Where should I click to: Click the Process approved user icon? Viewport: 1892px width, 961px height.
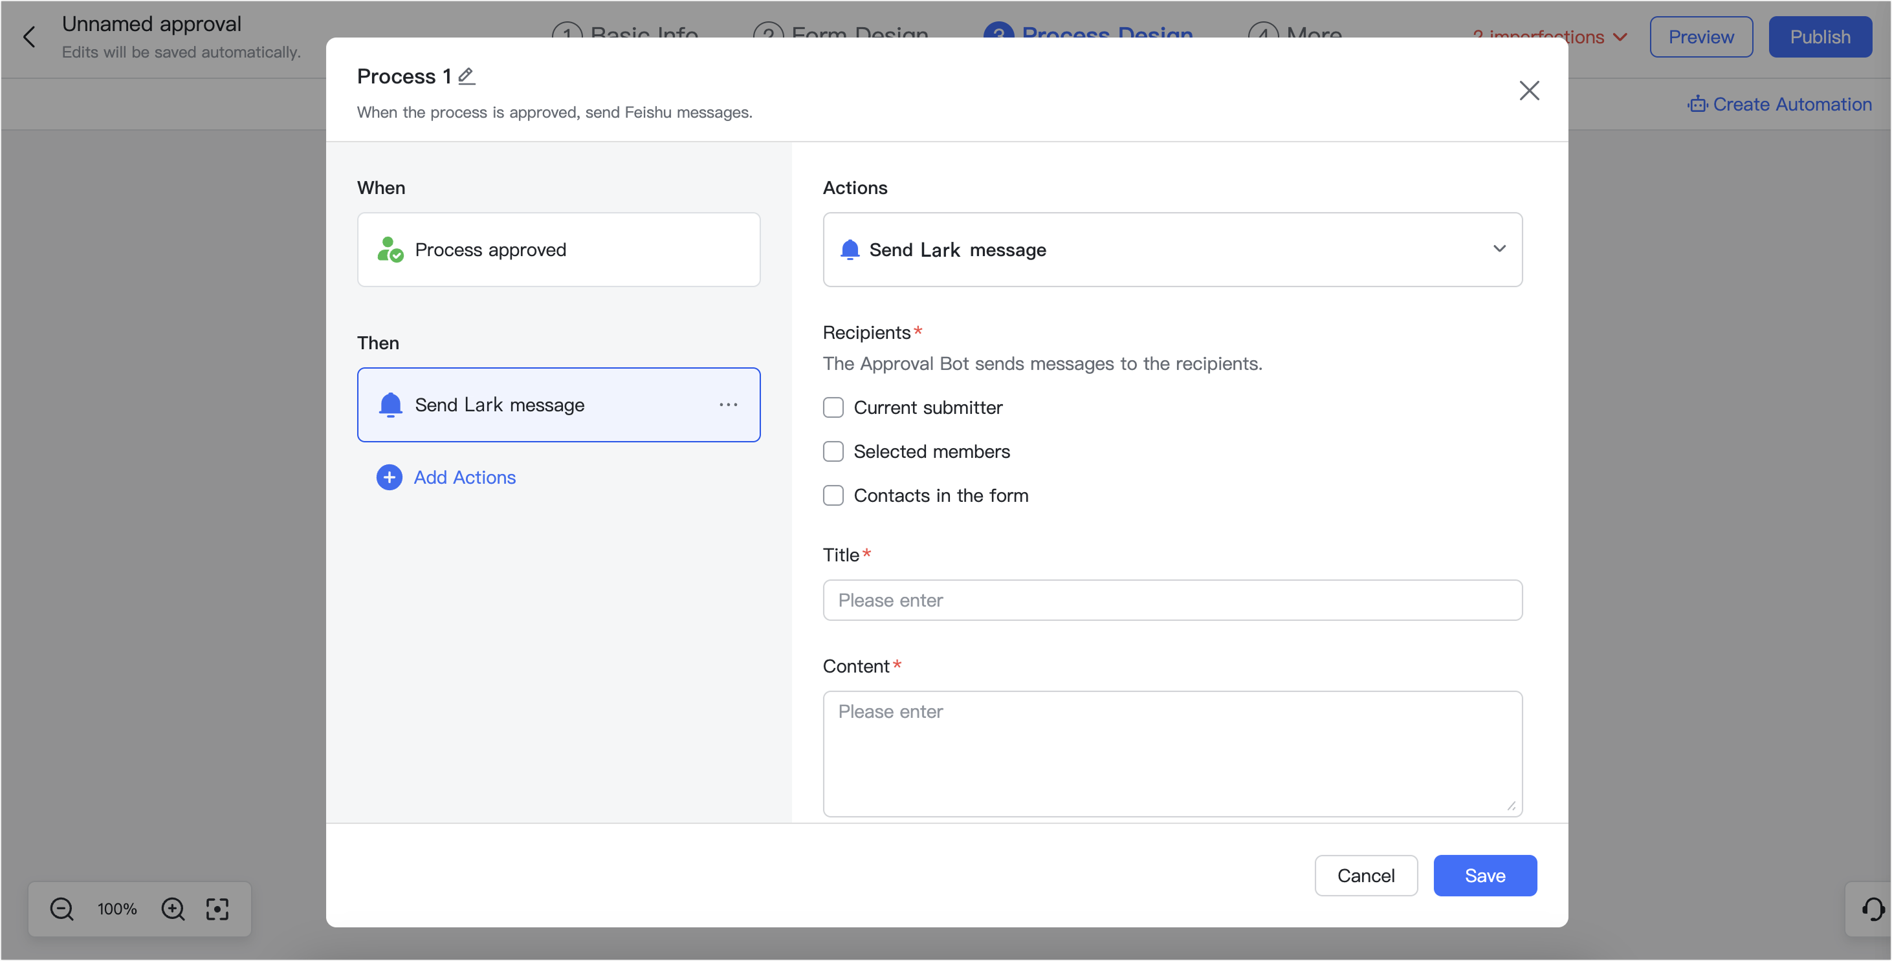[390, 250]
